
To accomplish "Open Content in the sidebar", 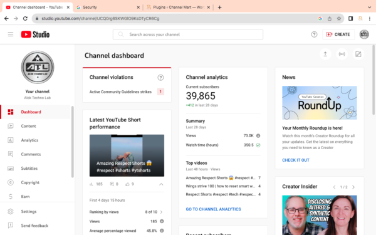I will coord(36,126).
